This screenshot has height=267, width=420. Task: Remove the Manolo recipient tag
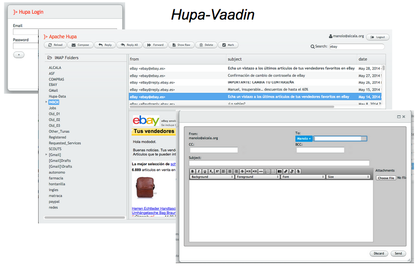[310, 139]
